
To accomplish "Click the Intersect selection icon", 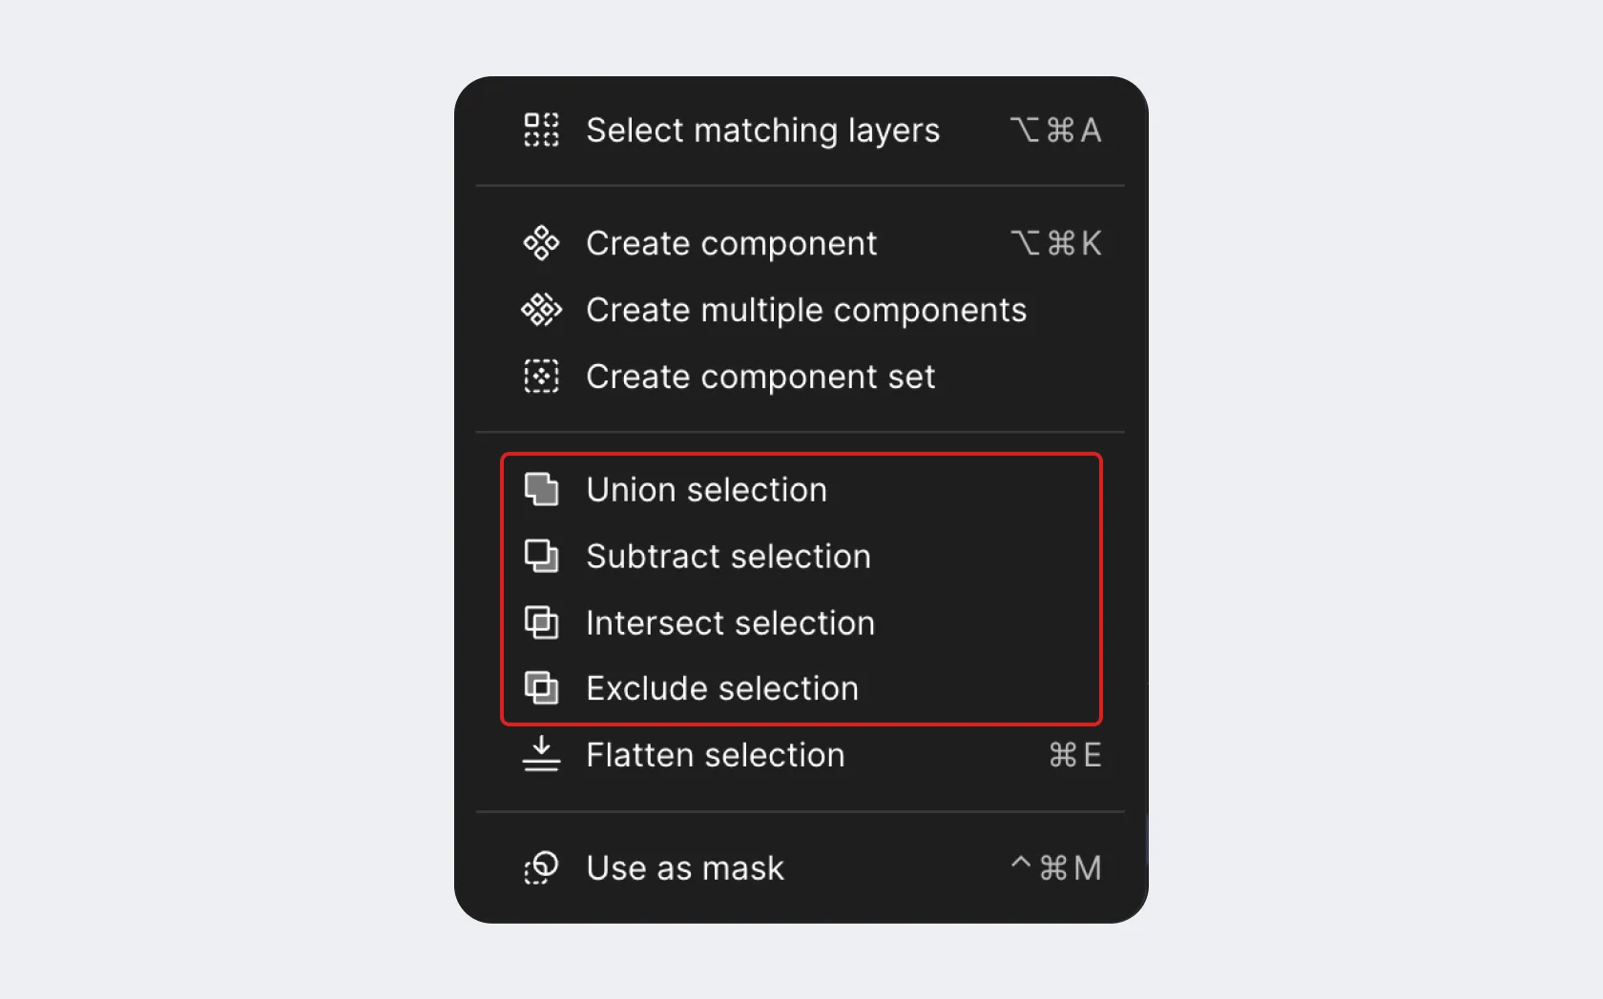I will [541, 622].
